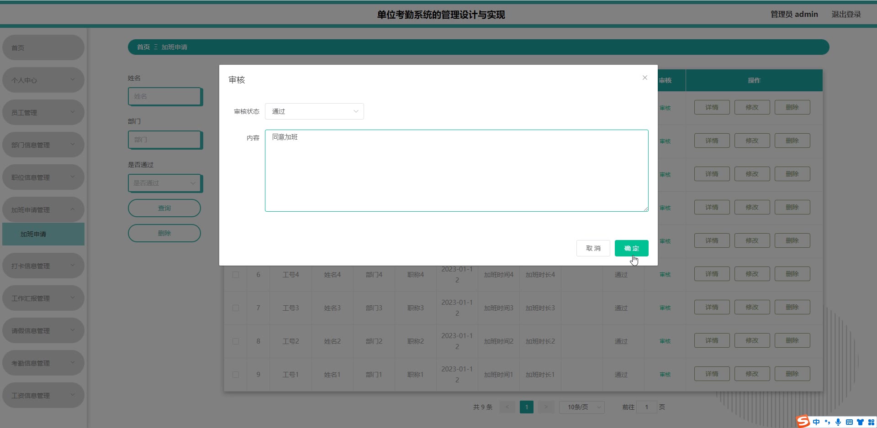Expand the 工资信息管理 sidebar menu
The image size is (877, 428).
pos(43,396)
